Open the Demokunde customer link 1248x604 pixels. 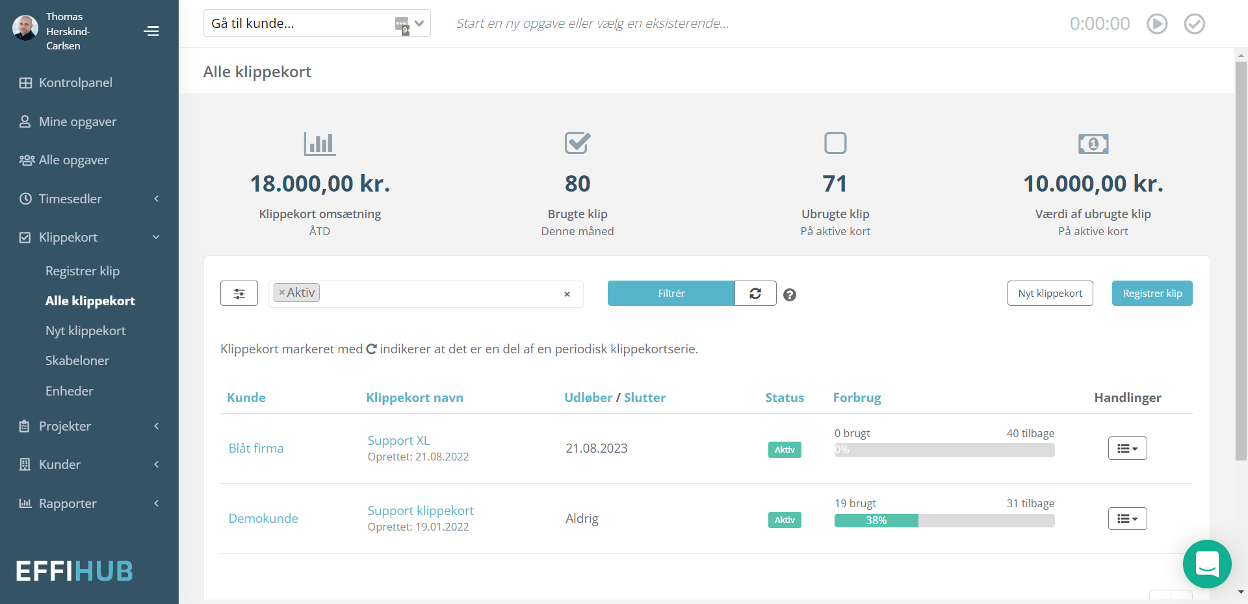(263, 518)
